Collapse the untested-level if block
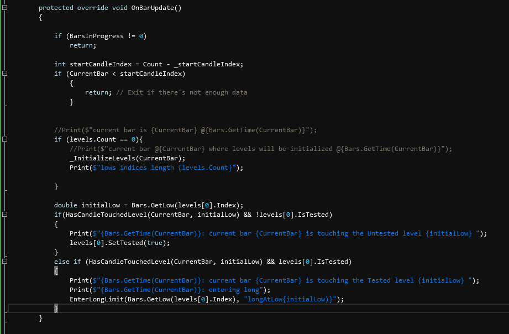The width and height of the screenshot is (509, 334). [5, 215]
